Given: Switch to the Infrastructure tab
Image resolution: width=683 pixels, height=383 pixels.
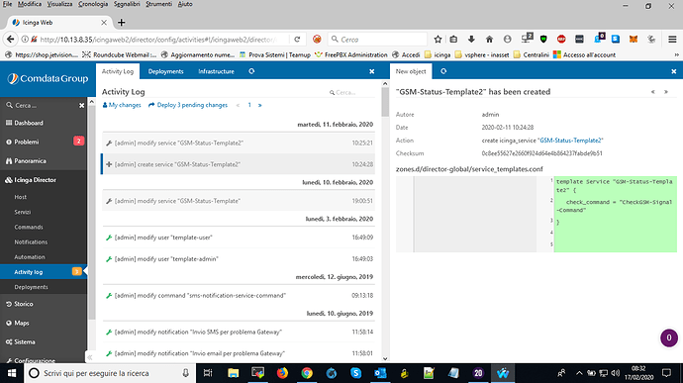Looking at the screenshot, I should point(216,71).
